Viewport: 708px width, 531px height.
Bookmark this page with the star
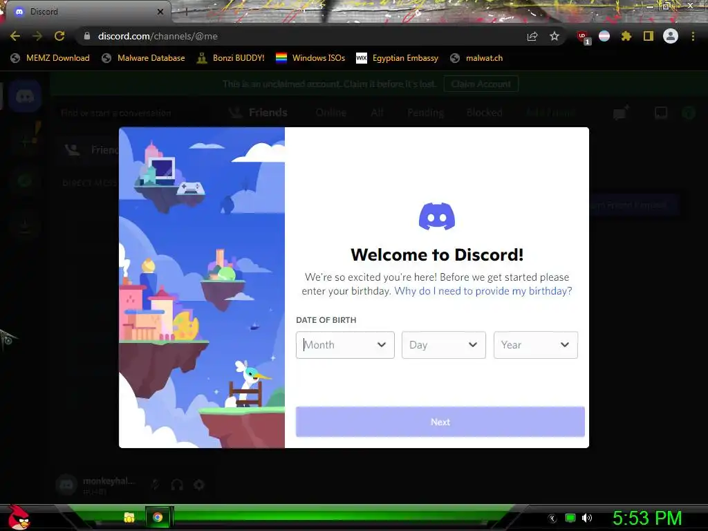555,36
